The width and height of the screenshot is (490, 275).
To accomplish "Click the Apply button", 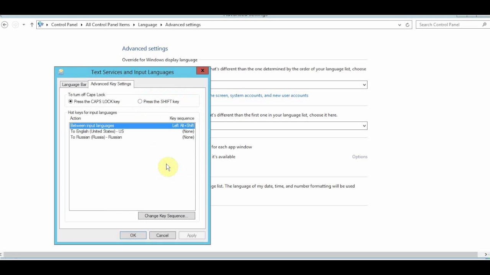I will (192, 235).
